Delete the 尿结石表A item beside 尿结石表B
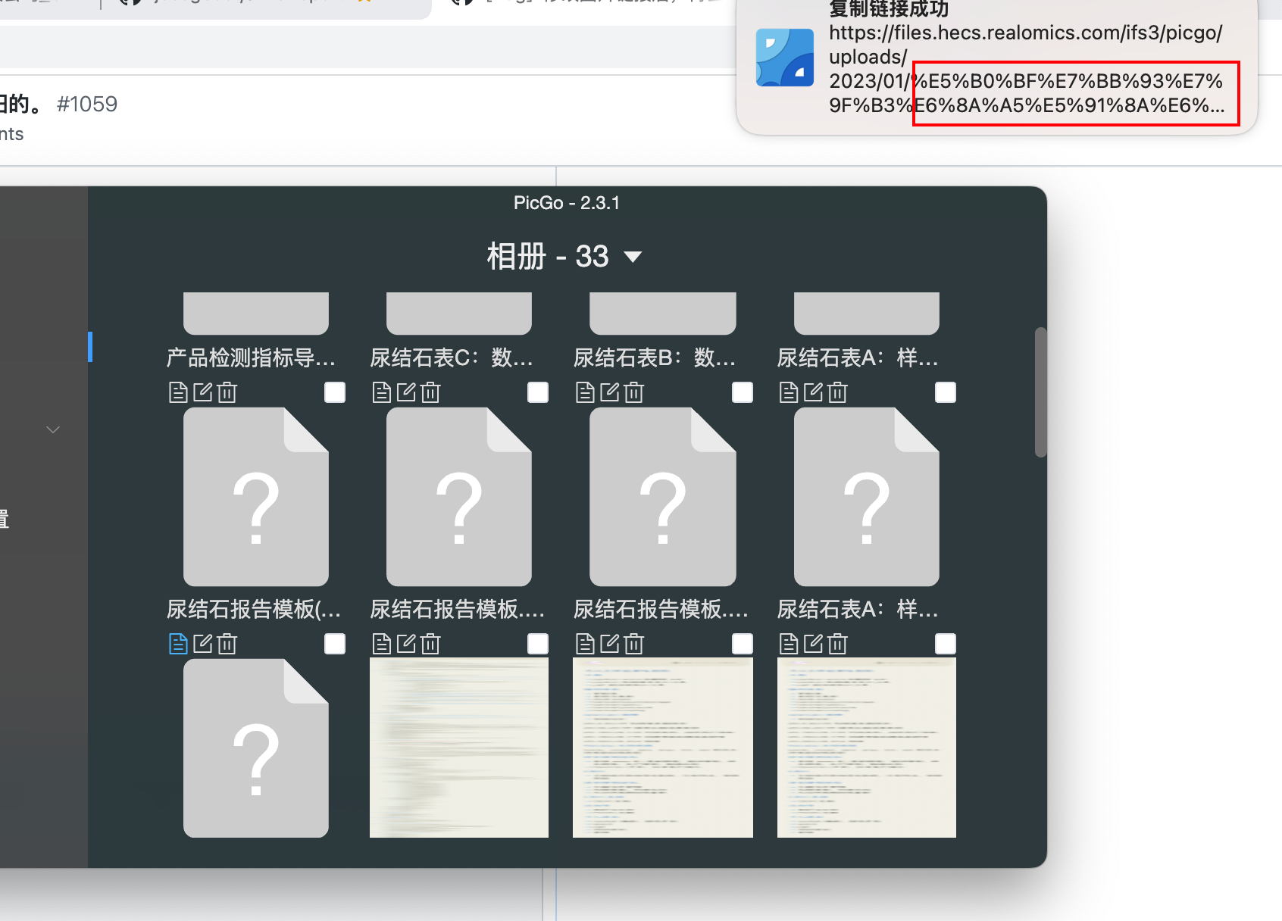The image size is (1282, 921). point(837,392)
